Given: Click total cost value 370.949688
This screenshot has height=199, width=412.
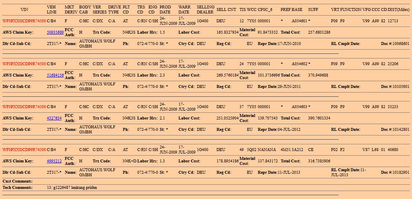Looking at the screenshot, I should (x=318, y=75).
